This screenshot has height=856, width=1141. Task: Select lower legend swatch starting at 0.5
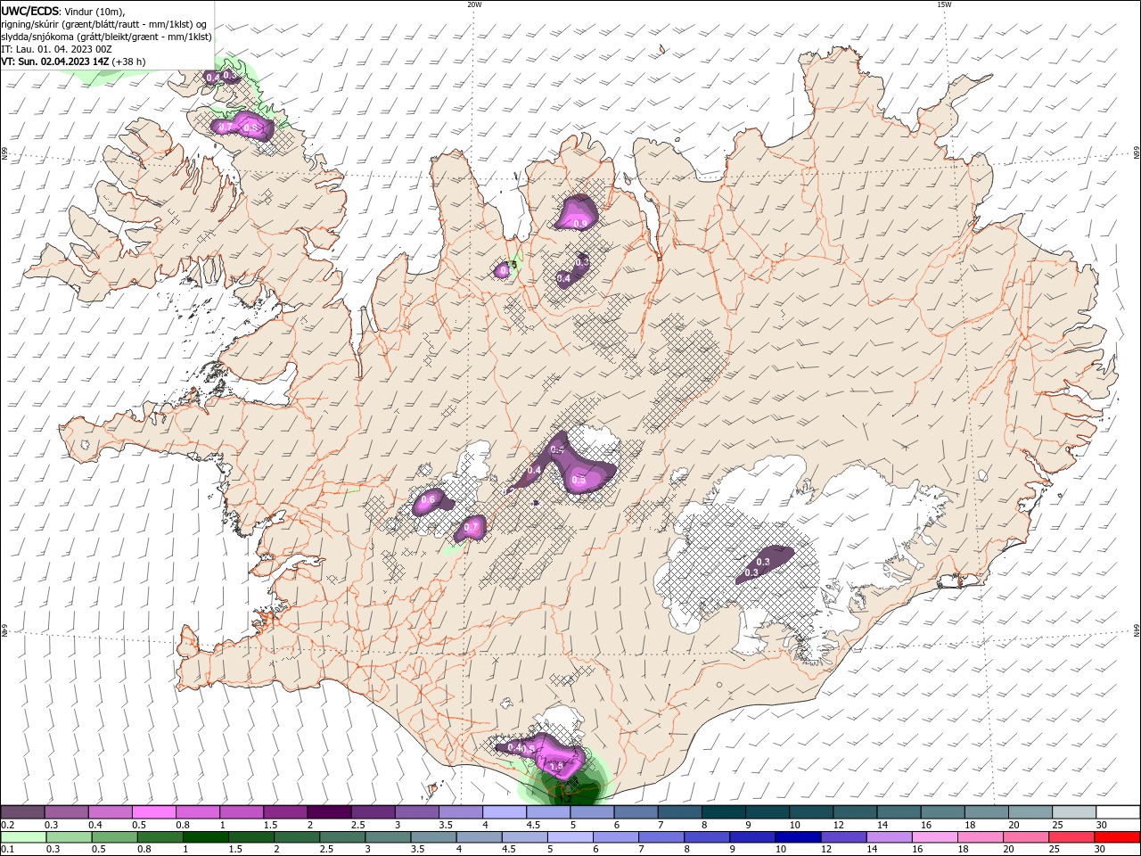click(116, 837)
